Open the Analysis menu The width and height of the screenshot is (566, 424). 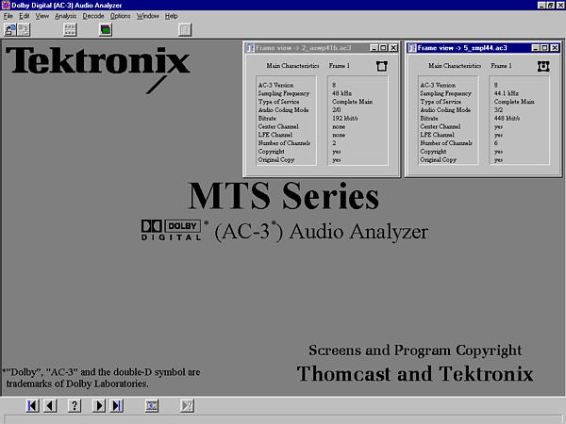click(66, 16)
